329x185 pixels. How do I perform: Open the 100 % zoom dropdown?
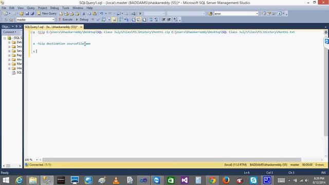click(36, 160)
